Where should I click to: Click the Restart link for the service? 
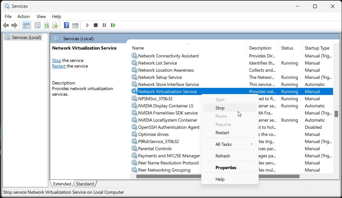59,66
